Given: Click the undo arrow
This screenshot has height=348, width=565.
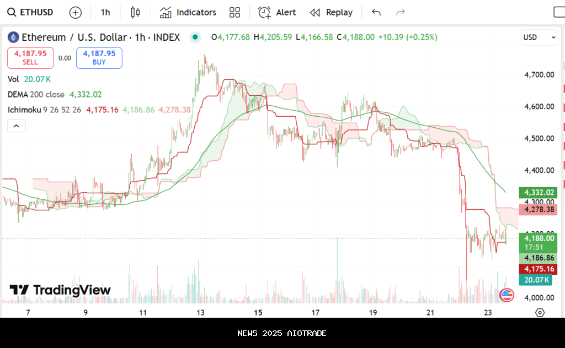Looking at the screenshot, I should tap(376, 12).
